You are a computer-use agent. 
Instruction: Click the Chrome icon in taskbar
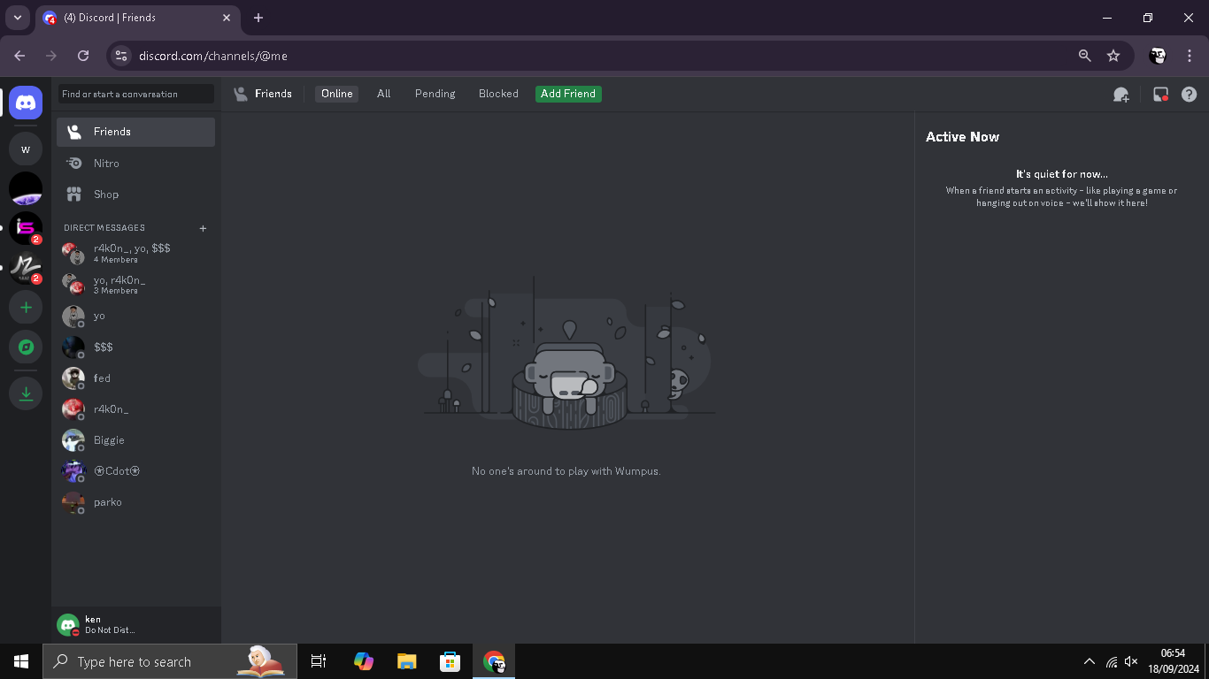tap(494, 661)
